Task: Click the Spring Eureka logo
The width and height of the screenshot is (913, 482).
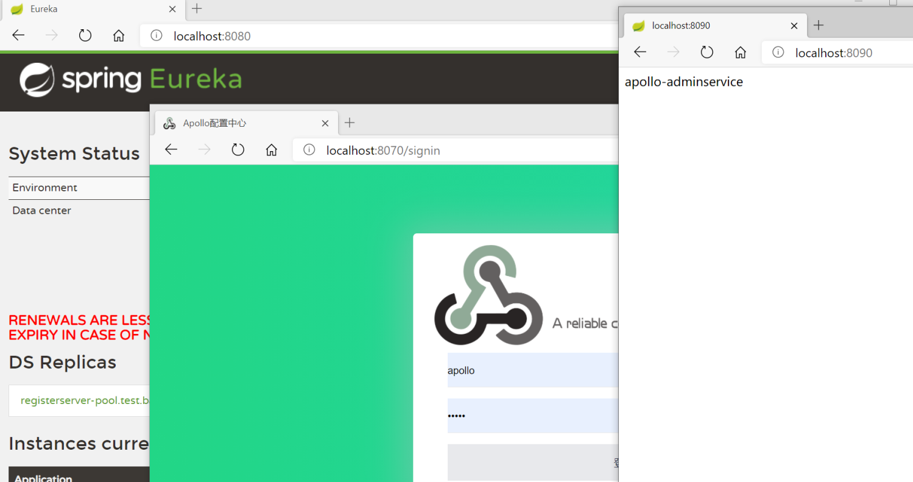Action: click(x=131, y=80)
